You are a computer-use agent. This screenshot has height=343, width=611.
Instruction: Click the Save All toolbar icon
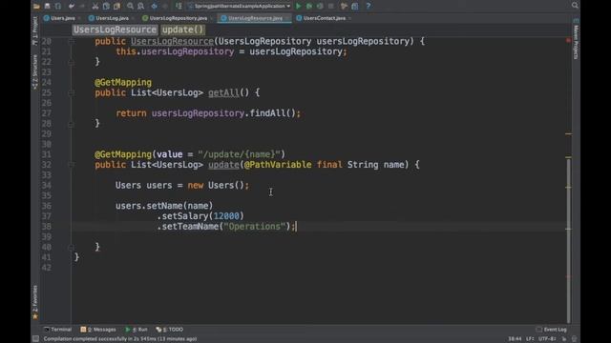(x=47, y=6)
